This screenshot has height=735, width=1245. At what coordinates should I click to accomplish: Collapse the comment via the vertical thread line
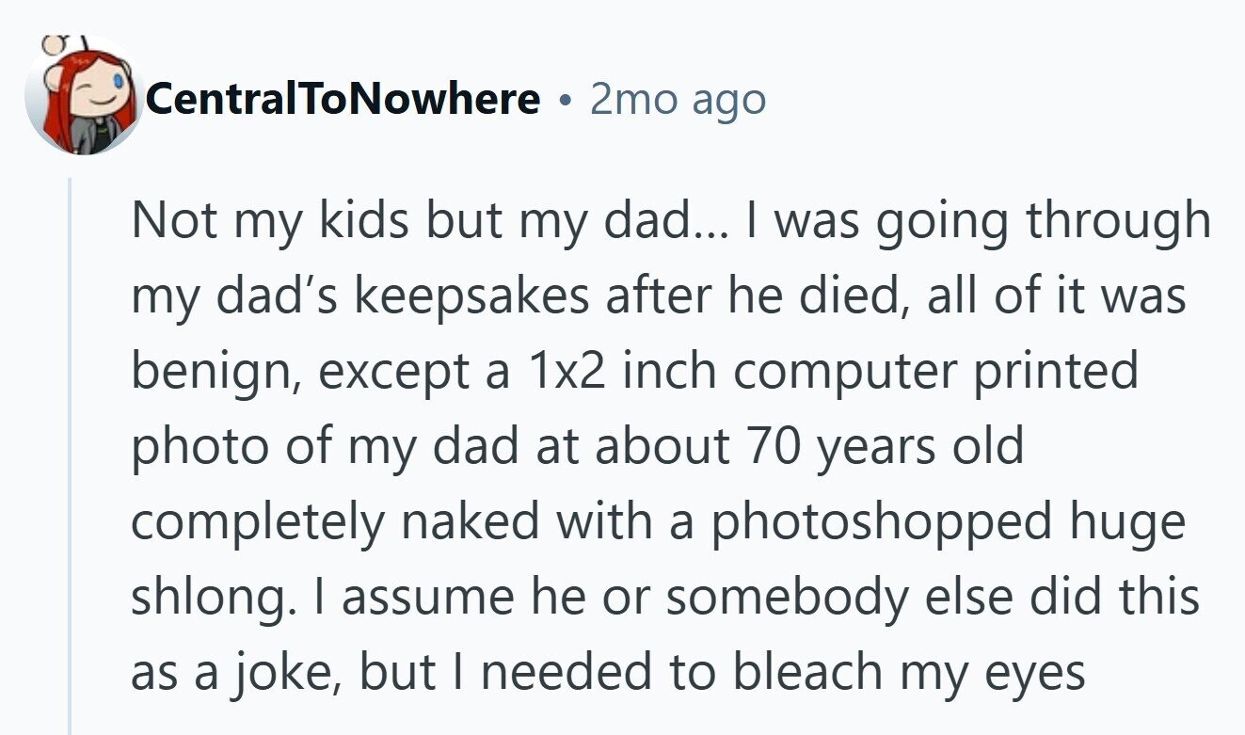point(70,452)
